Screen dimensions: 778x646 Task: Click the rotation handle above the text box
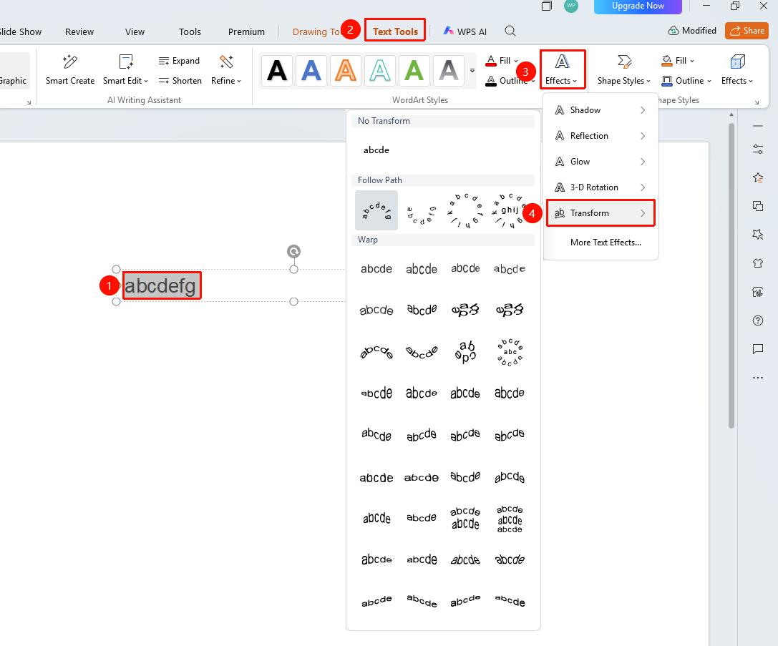pos(293,252)
